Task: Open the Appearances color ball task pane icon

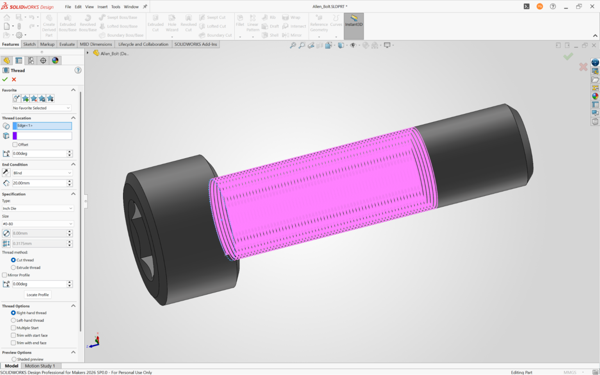Action: click(x=595, y=96)
